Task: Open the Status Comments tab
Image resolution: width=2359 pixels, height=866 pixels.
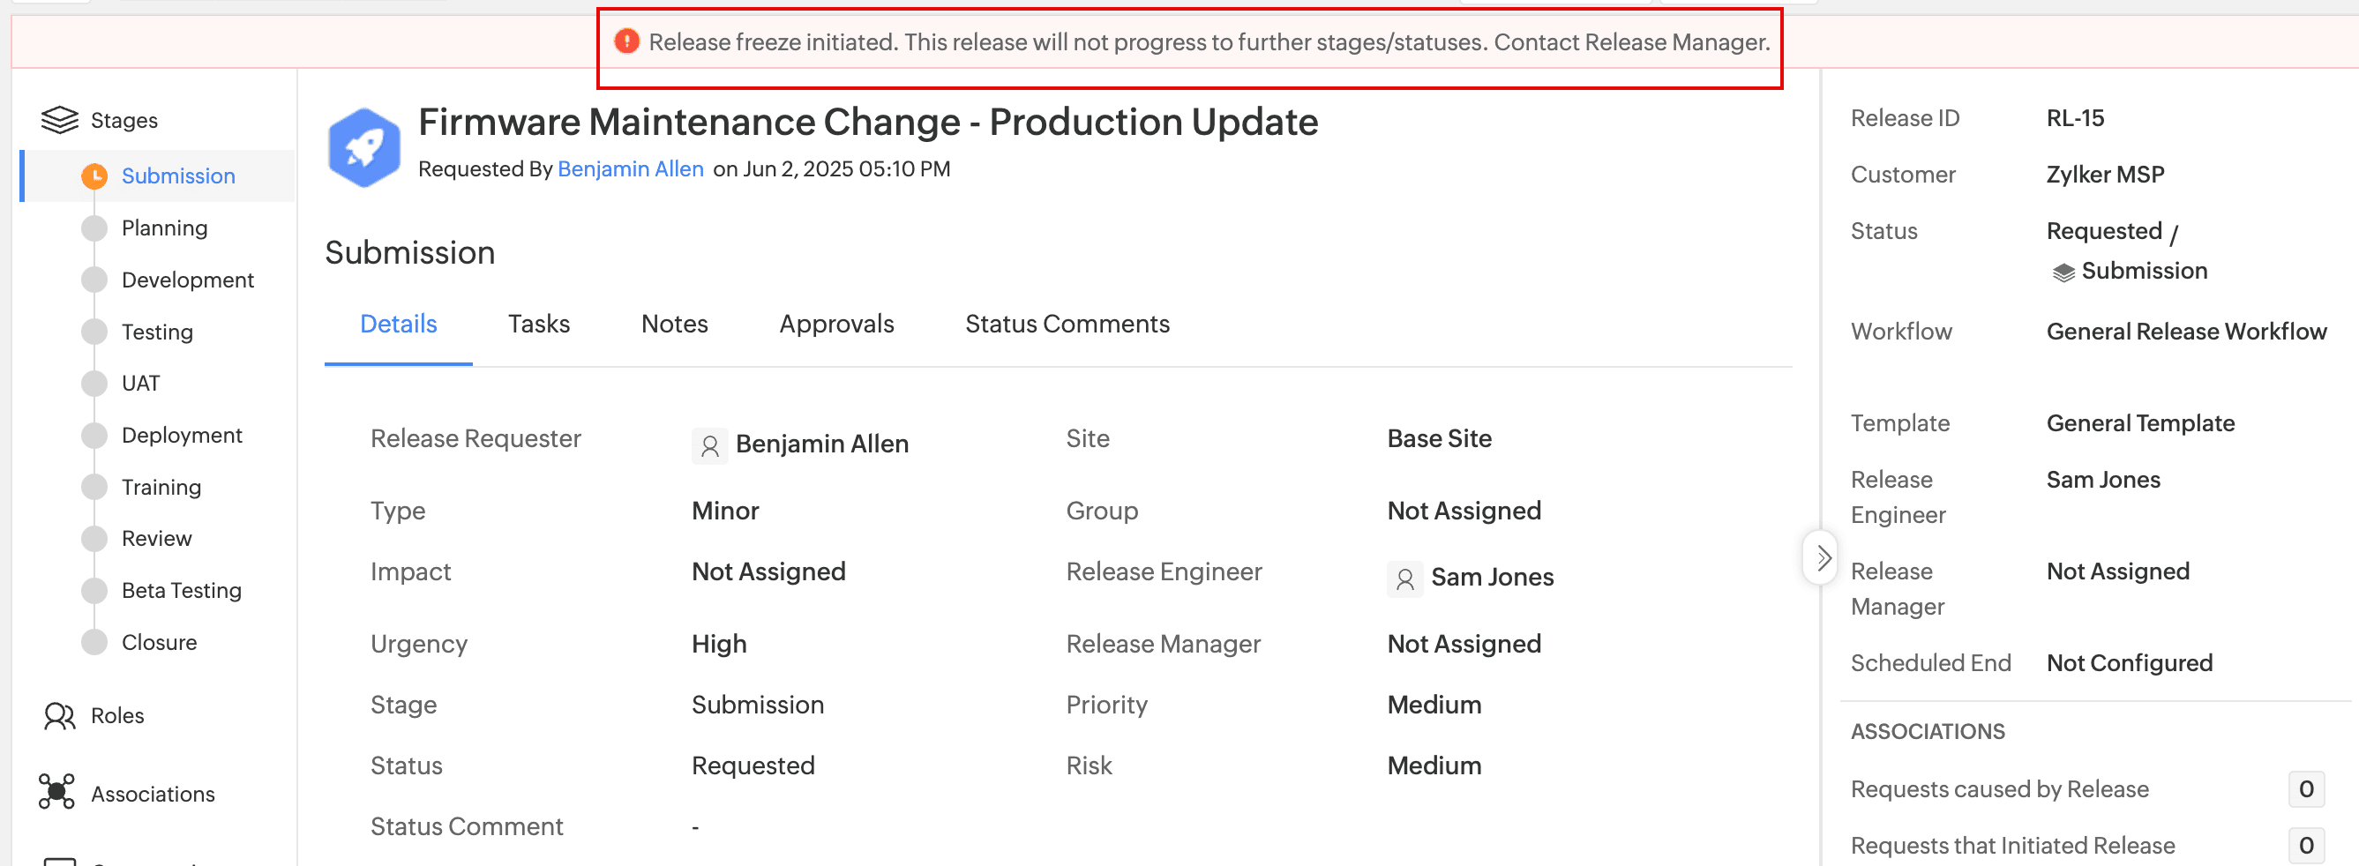Action: 1067,324
